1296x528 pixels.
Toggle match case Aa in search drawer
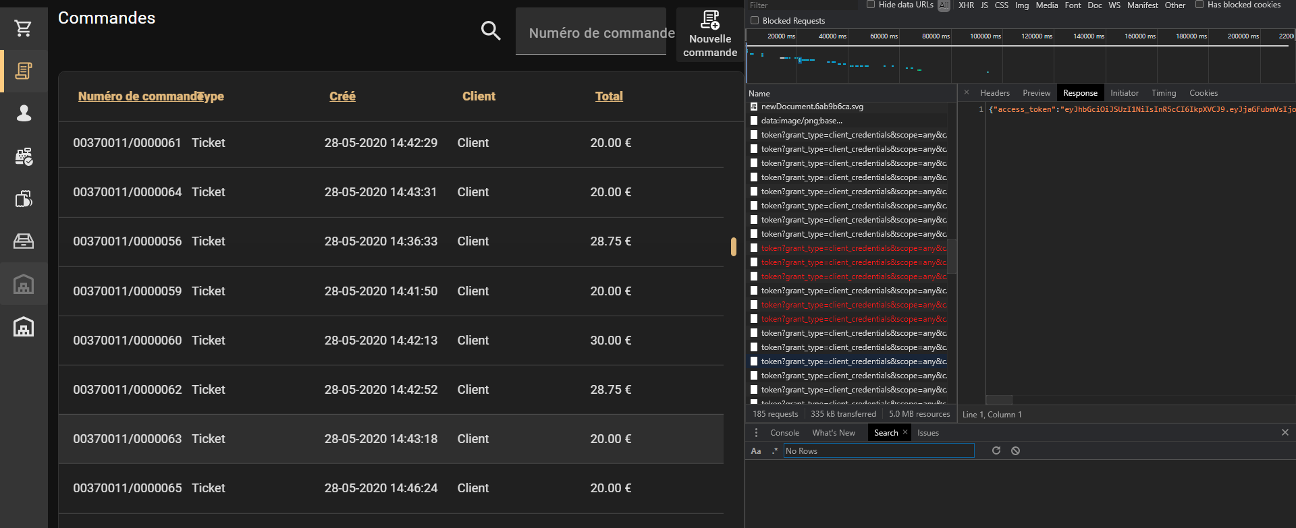click(x=756, y=451)
